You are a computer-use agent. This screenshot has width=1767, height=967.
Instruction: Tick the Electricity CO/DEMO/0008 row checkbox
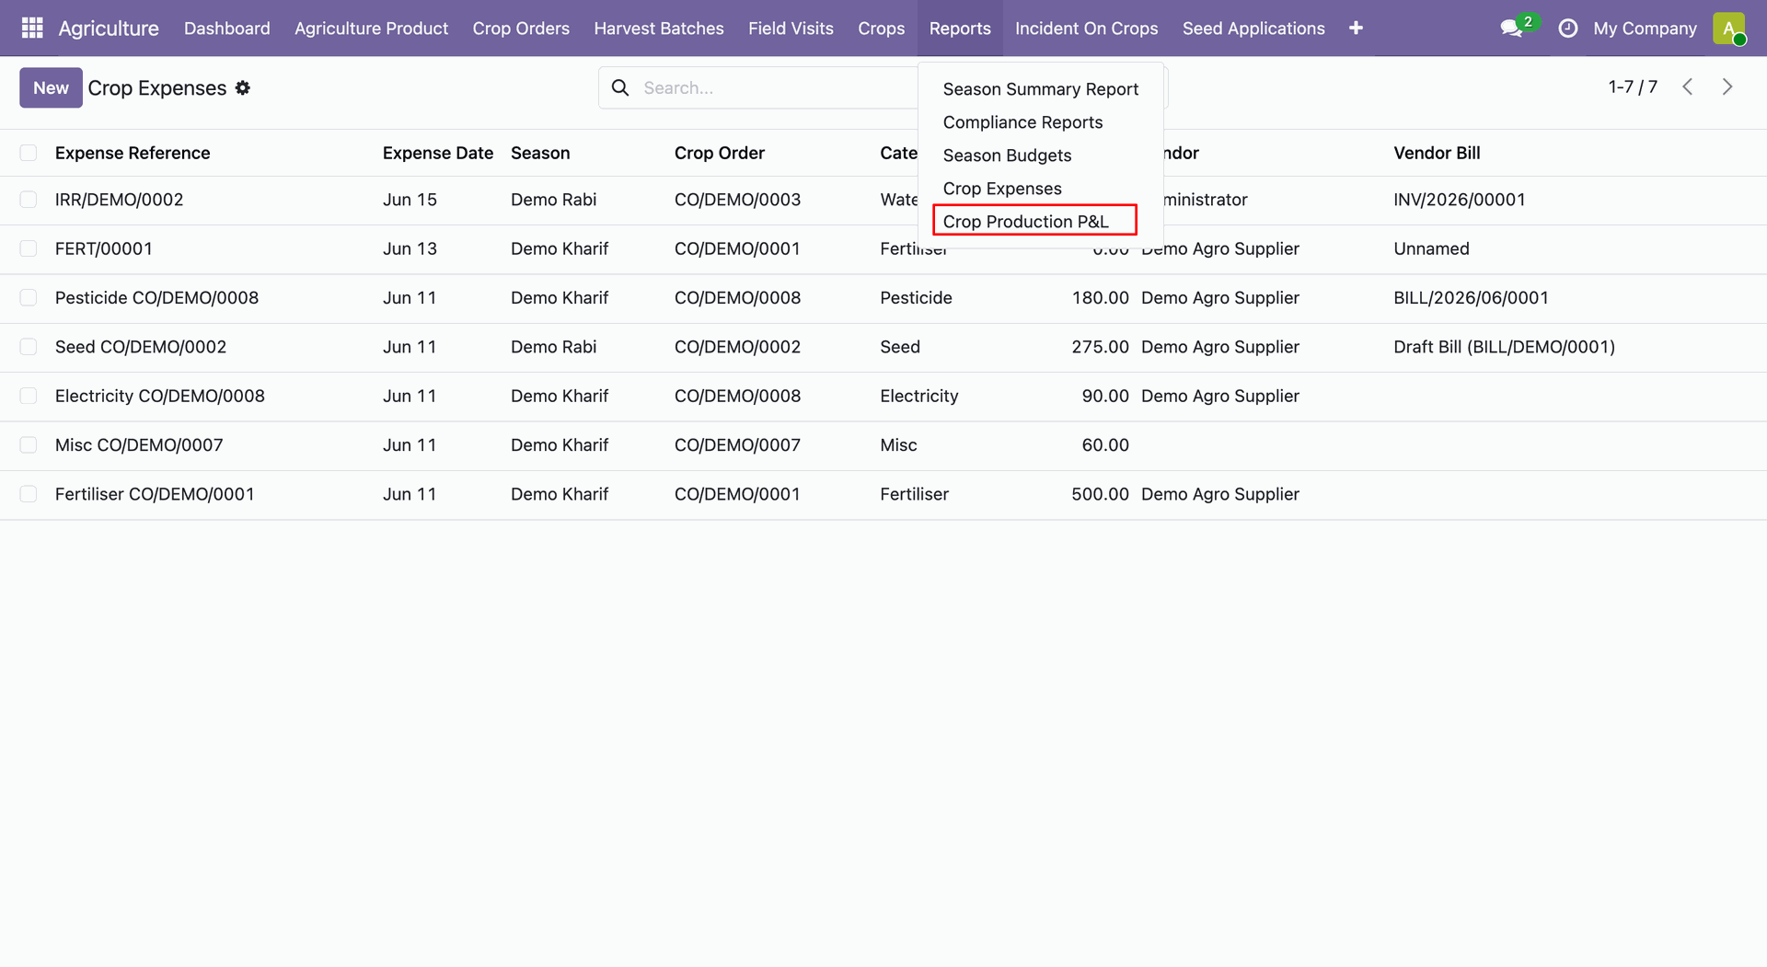click(x=29, y=396)
